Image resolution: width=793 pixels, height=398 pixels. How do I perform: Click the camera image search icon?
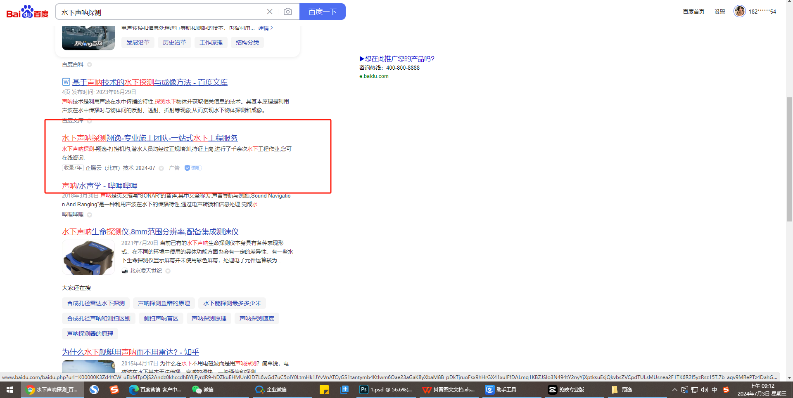[x=288, y=12]
